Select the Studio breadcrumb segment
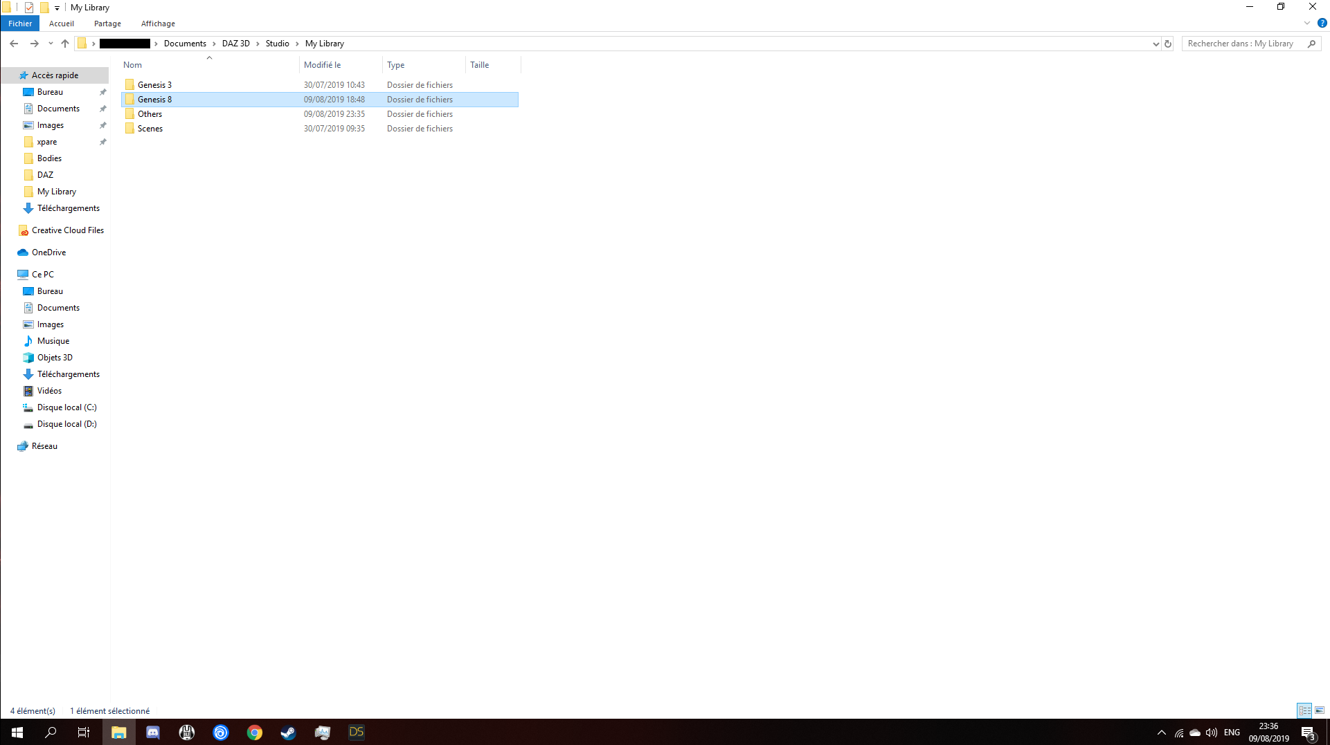This screenshot has height=745, width=1330. tap(278, 44)
